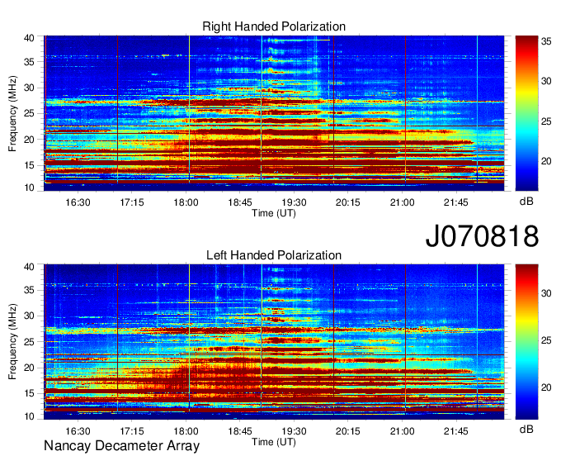
Task: Click the Time (UT) label under the Left Handed plot
Action: coord(274,442)
